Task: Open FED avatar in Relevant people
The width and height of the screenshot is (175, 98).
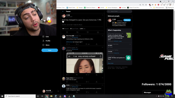Action: point(109,20)
